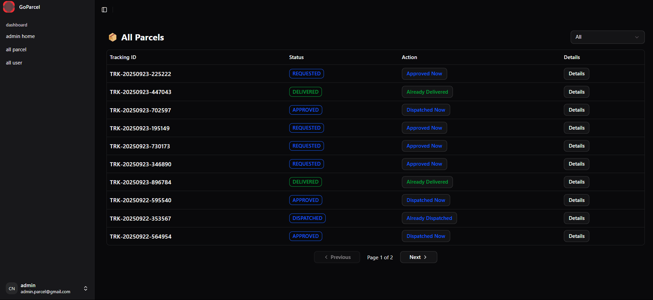Approve parcel TRK-20250923-225222 now
The width and height of the screenshot is (653, 300).
tap(424, 74)
